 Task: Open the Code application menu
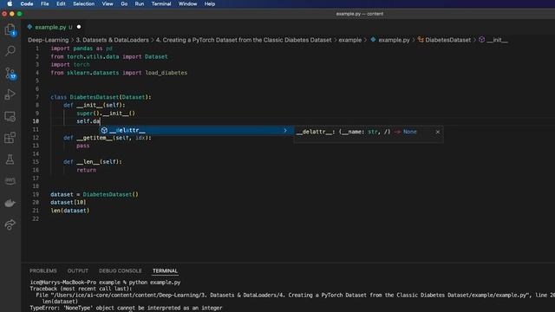pos(27,3)
